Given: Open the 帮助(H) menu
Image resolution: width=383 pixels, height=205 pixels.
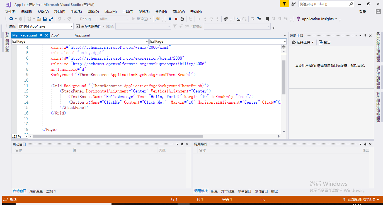Looking at the screenshot, I should (x=196, y=12).
